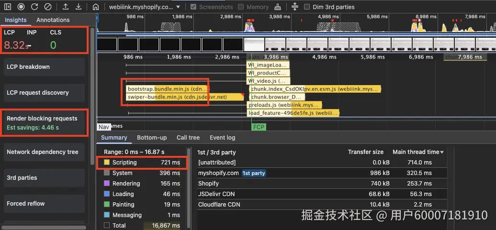Select the bootstrap.bundle.min.js network request
The width and height of the screenshot is (496, 230).
[168, 89]
